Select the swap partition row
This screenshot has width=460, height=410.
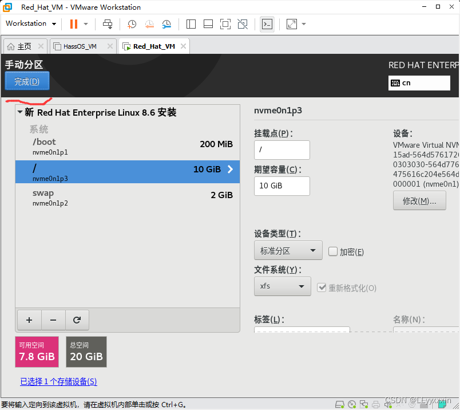[x=128, y=198]
